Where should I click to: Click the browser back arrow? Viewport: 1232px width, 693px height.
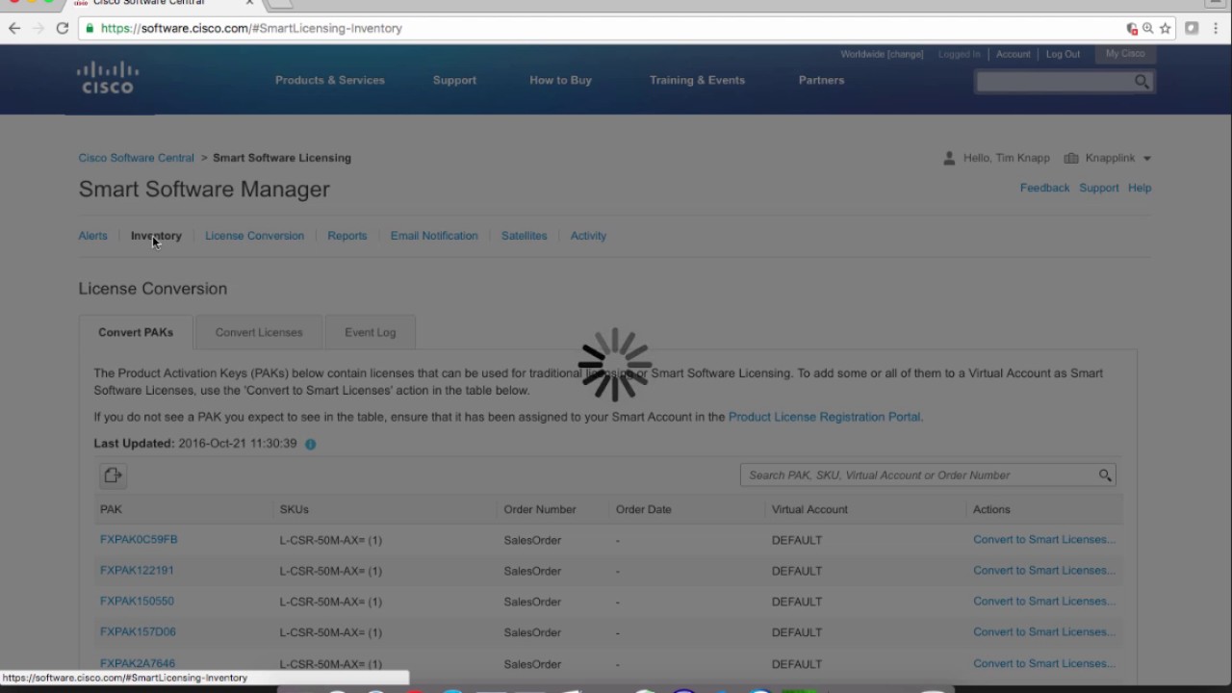point(14,28)
